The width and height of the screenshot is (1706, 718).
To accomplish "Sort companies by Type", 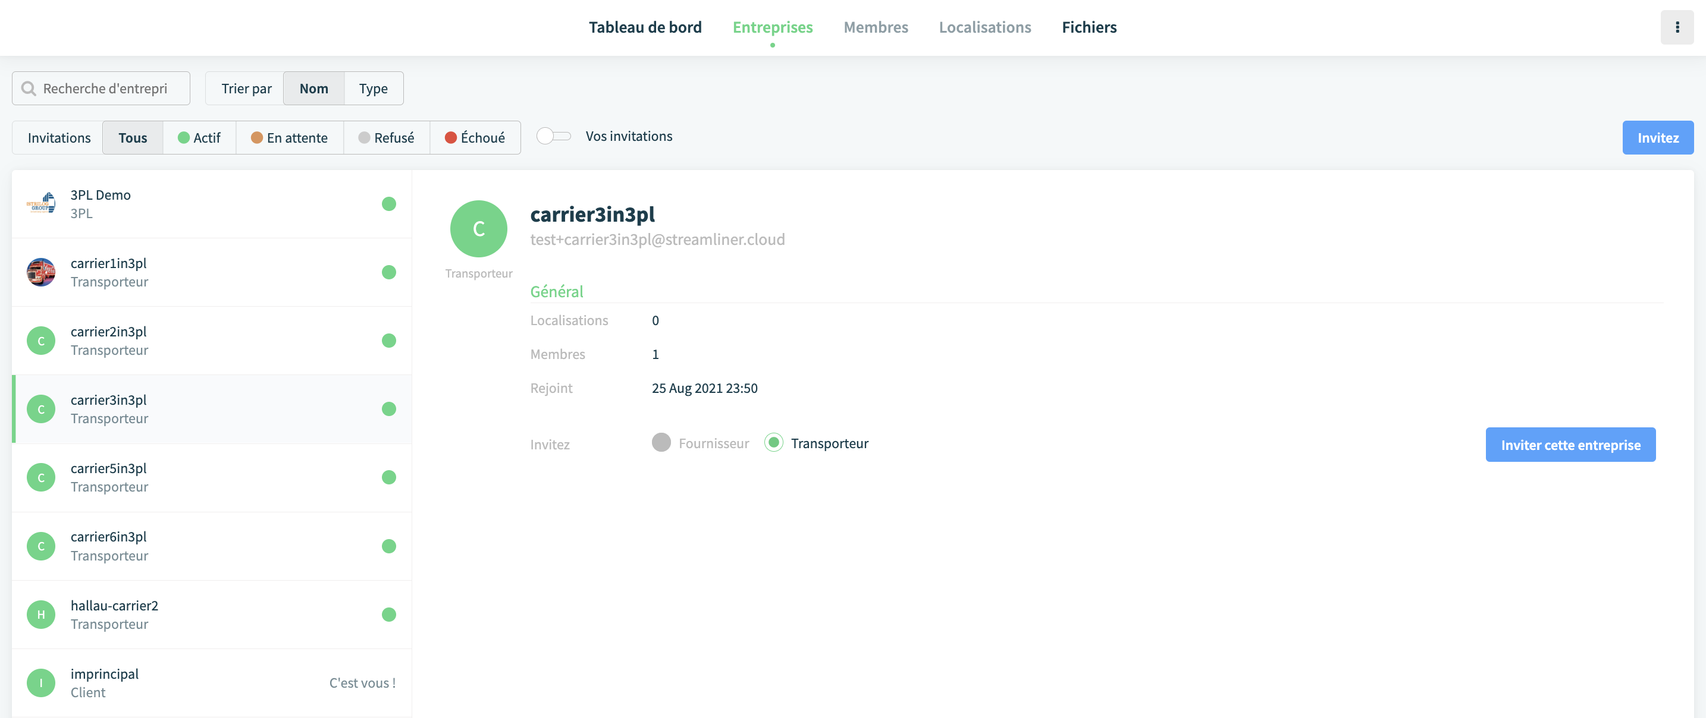I will 374,89.
